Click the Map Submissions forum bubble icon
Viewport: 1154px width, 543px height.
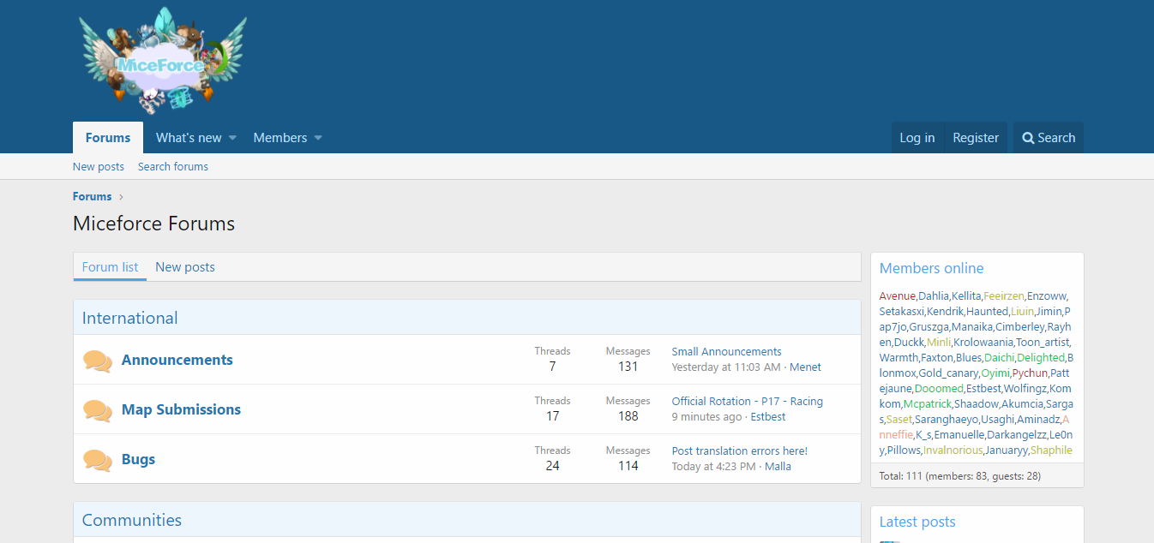pos(98,410)
